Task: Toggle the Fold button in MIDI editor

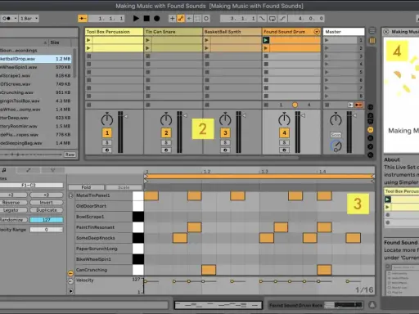Action: (x=86, y=187)
